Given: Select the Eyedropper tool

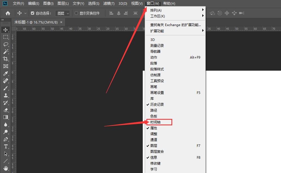Looking at the screenshot, I should pyautogui.click(x=6, y=73).
